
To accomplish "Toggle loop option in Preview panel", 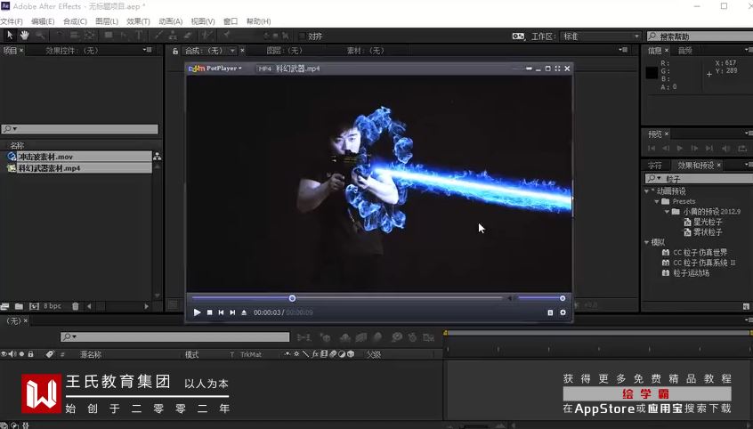I will (742, 149).
